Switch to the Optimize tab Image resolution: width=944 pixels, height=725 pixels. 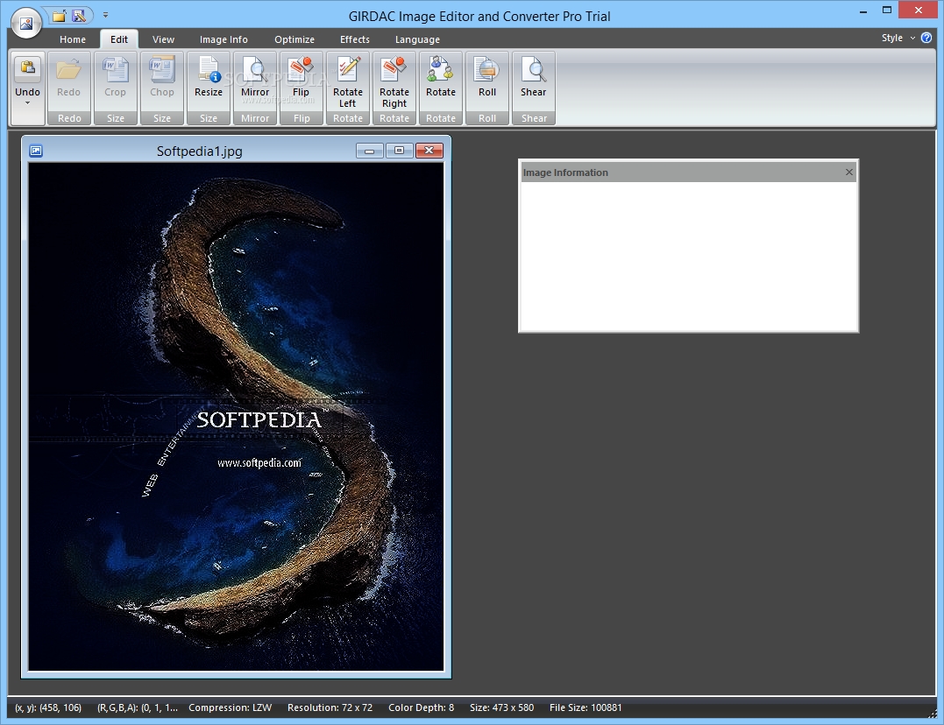pyautogui.click(x=295, y=39)
